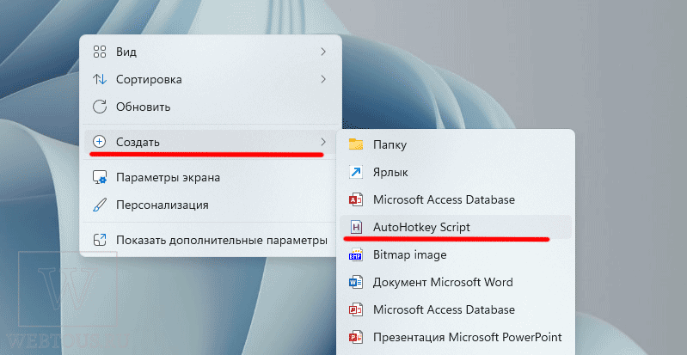Click the Создать plus-circle icon
687x355 pixels.
[100, 142]
